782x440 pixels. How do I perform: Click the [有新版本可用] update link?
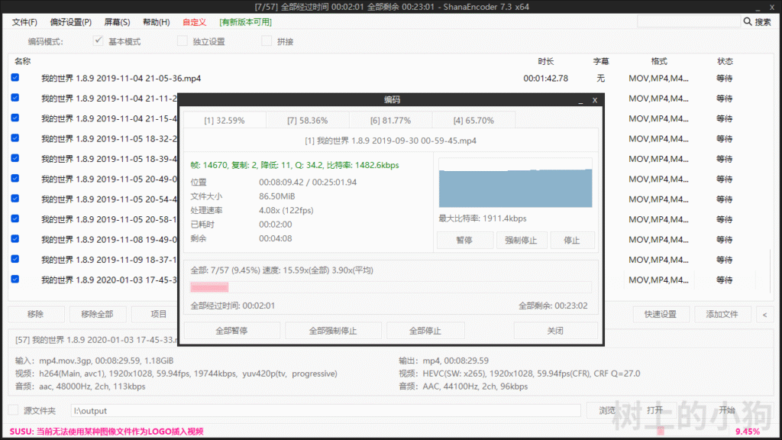[245, 22]
